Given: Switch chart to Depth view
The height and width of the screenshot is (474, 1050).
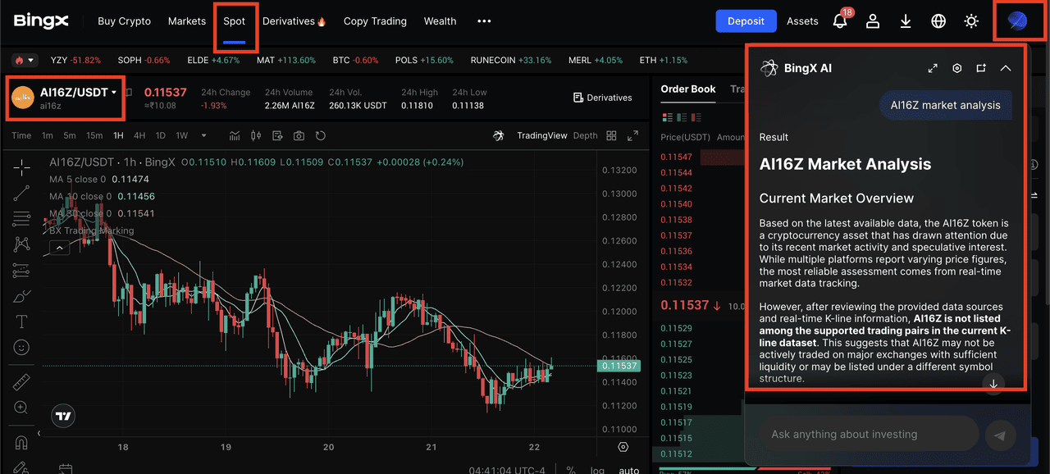Looking at the screenshot, I should 585,135.
